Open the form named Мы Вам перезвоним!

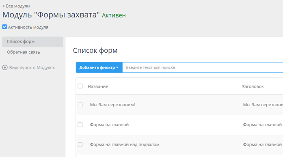coord(112,105)
